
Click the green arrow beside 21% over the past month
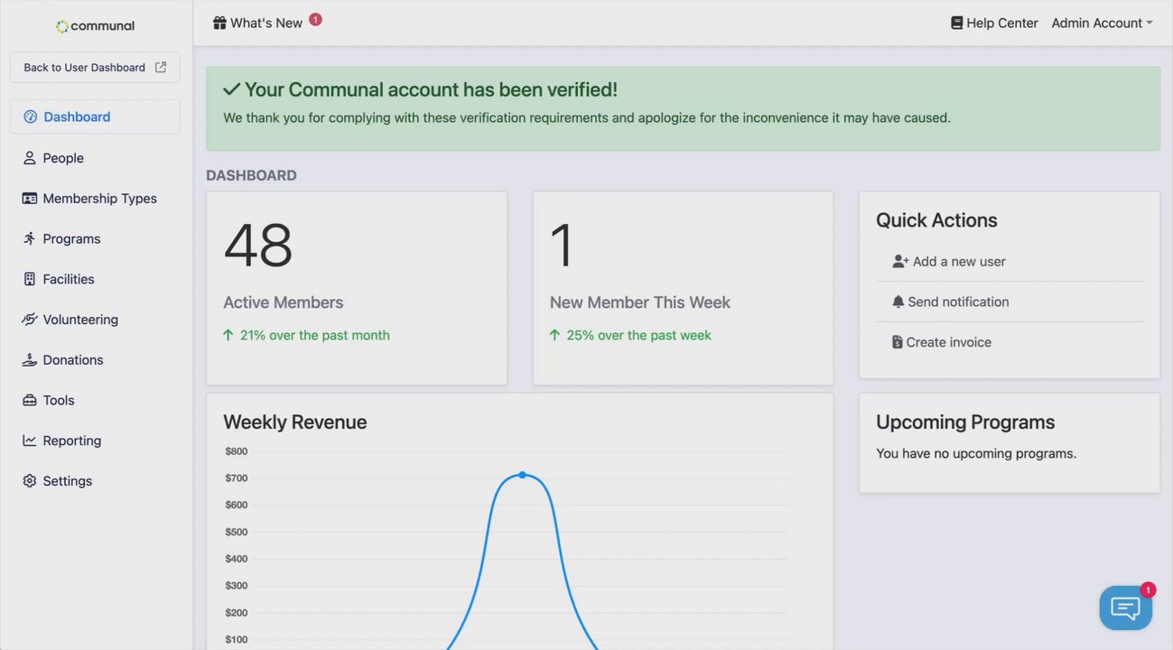point(228,335)
